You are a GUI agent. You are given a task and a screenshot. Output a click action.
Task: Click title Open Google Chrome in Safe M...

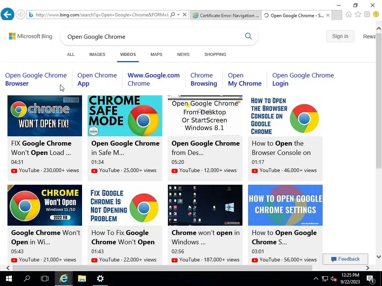pos(125,148)
